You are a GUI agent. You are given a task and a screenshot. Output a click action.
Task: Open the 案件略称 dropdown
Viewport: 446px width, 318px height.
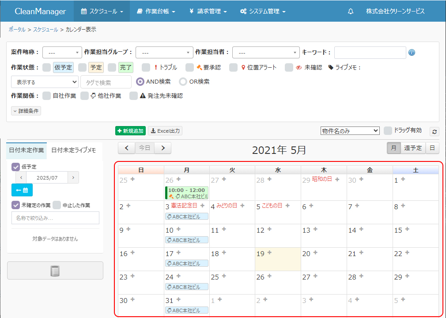click(62, 53)
